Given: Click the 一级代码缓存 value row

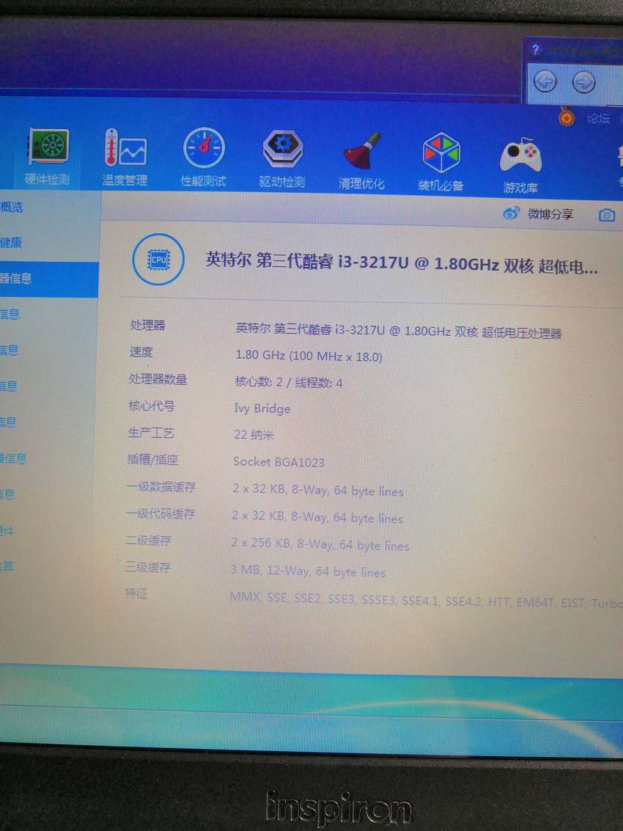Looking at the screenshot, I should 317,517.
